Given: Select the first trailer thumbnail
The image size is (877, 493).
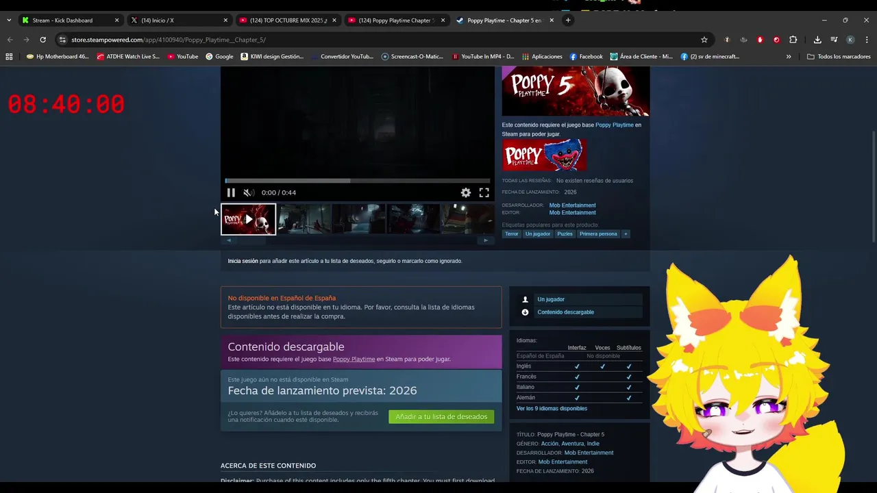Looking at the screenshot, I should click(x=248, y=219).
